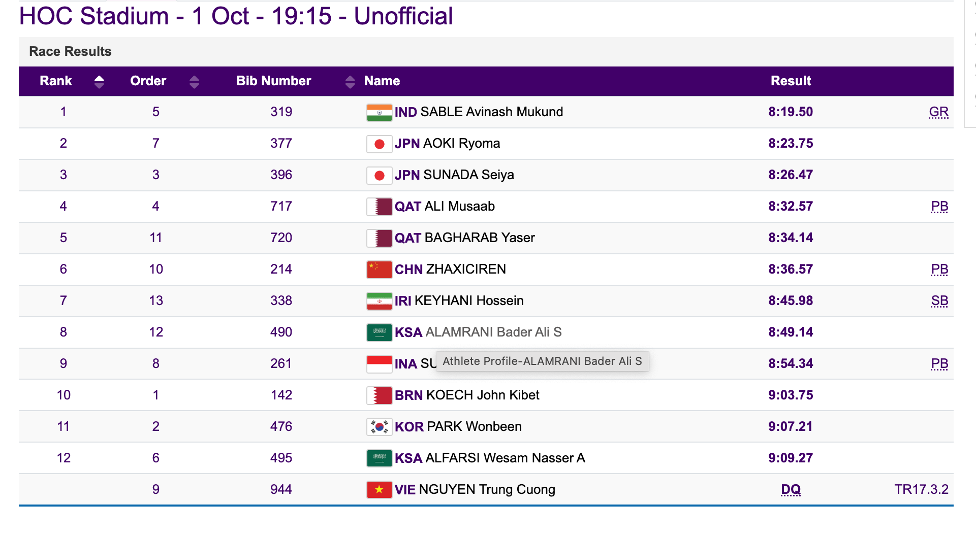Open BAGHARAB Yaser athlete profile
Image resolution: width=976 pixels, height=537 pixels.
point(480,238)
